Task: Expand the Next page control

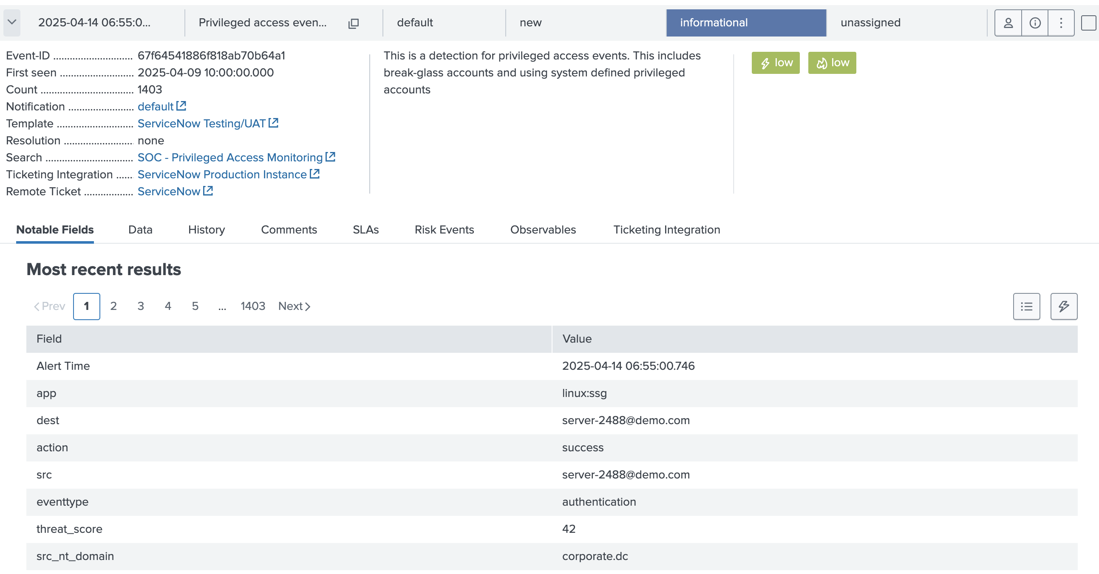Action: click(x=294, y=306)
